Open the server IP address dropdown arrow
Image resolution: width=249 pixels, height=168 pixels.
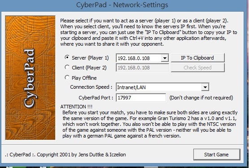165,58
